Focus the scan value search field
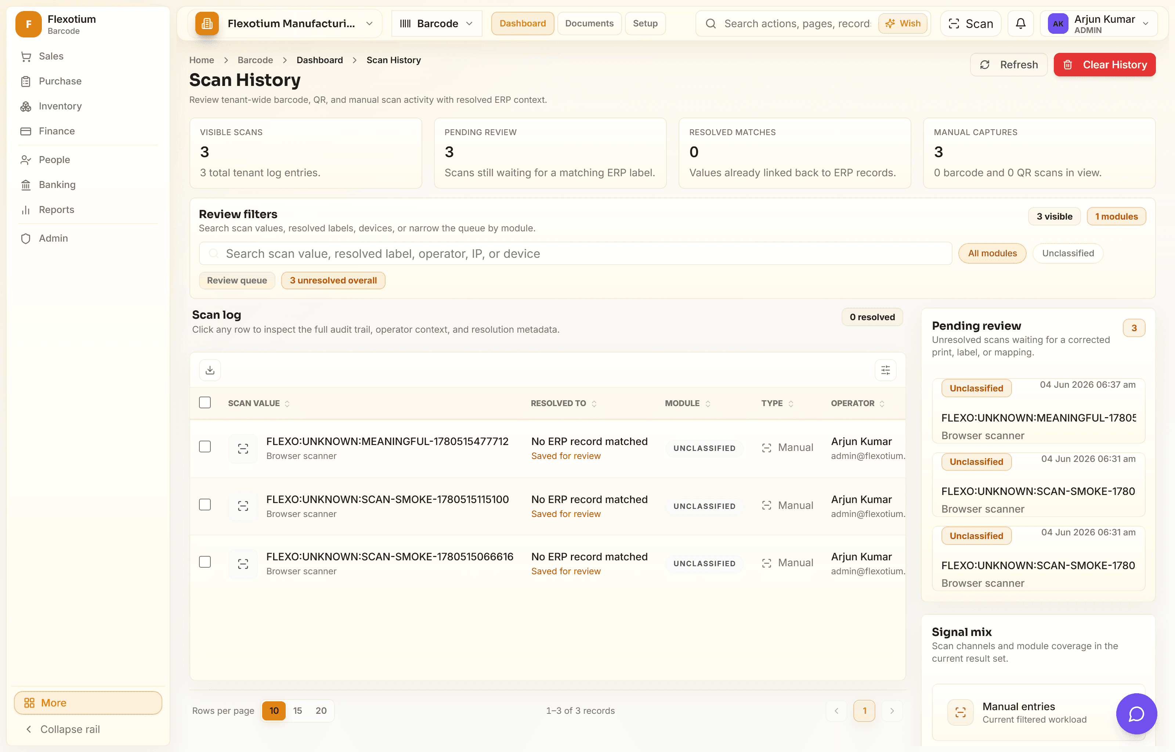 coord(575,253)
